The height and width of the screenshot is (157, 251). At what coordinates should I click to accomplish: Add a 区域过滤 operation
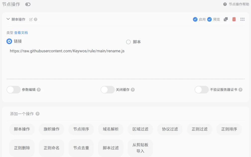click(140, 129)
